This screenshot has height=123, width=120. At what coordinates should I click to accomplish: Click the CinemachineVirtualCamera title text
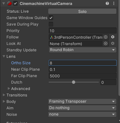point(46,4)
